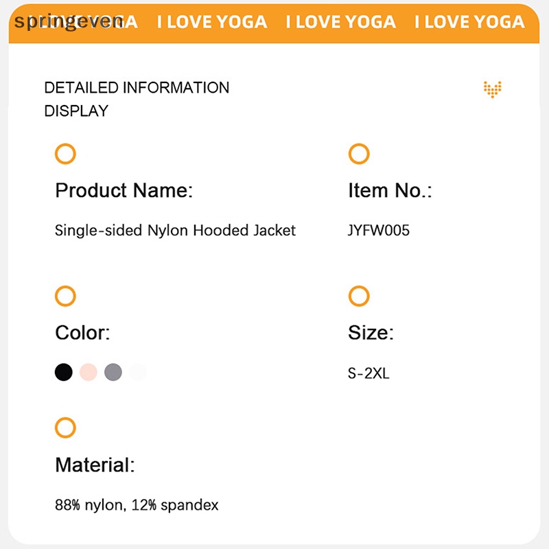The image size is (549, 549).
Task: Click the Material label
Action: pos(95,465)
